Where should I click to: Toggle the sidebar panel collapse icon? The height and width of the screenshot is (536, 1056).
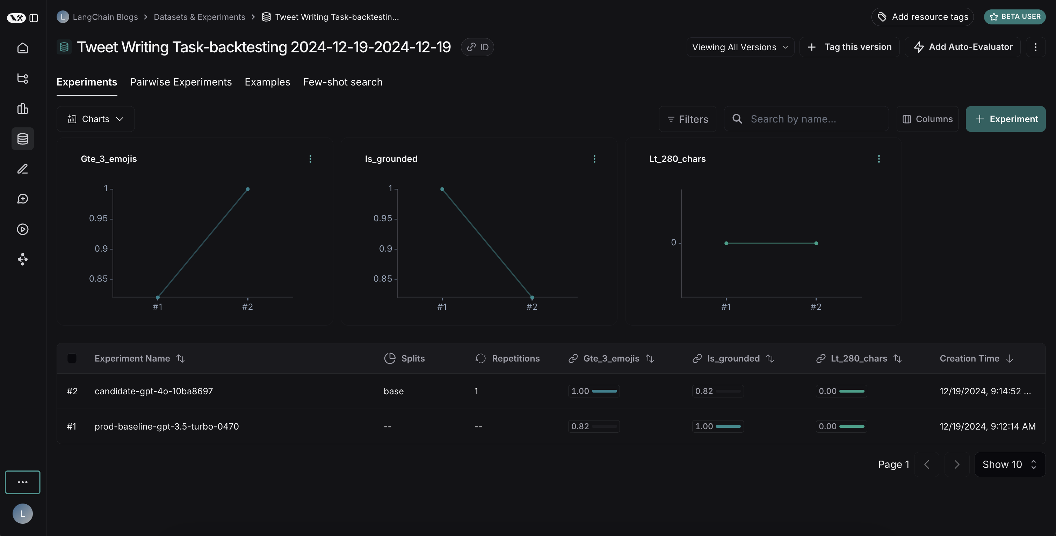pyautogui.click(x=34, y=18)
